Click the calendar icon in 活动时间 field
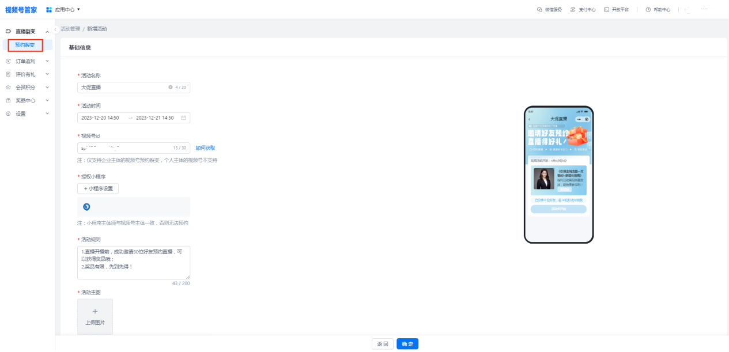This screenshot has height=352, width=729. point(184,118)
